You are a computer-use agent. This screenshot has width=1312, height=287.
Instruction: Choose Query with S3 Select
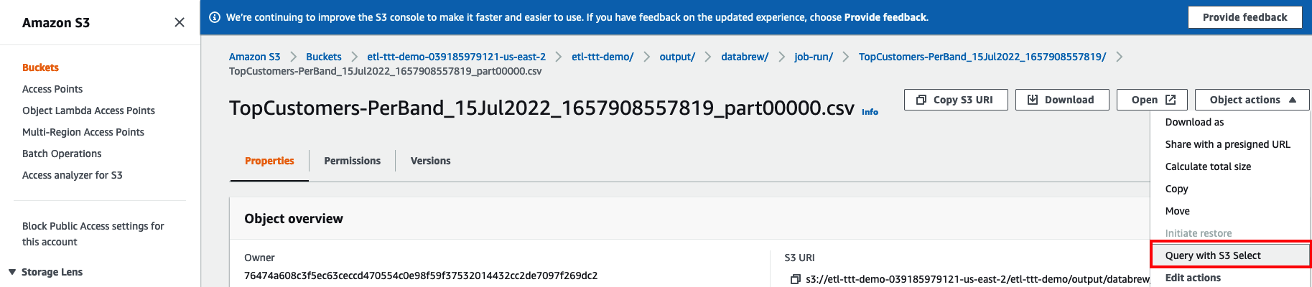coord(1230,255)
